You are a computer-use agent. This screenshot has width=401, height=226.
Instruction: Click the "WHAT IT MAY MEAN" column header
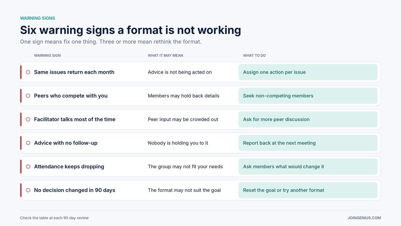pyautogui.click(x=166, y=56)
